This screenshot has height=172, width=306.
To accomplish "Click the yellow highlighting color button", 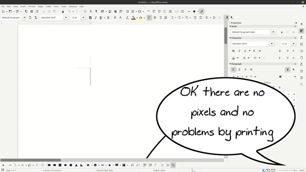I will pyautogui.click(x=141, y=18).
